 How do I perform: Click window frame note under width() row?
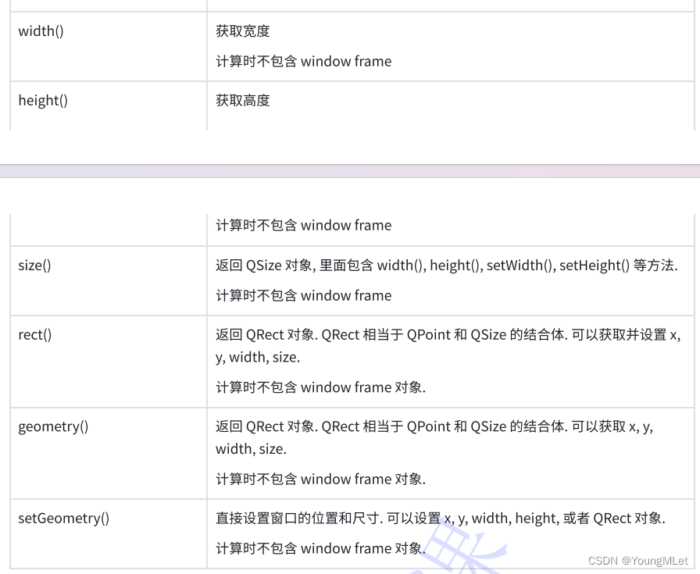304,61
